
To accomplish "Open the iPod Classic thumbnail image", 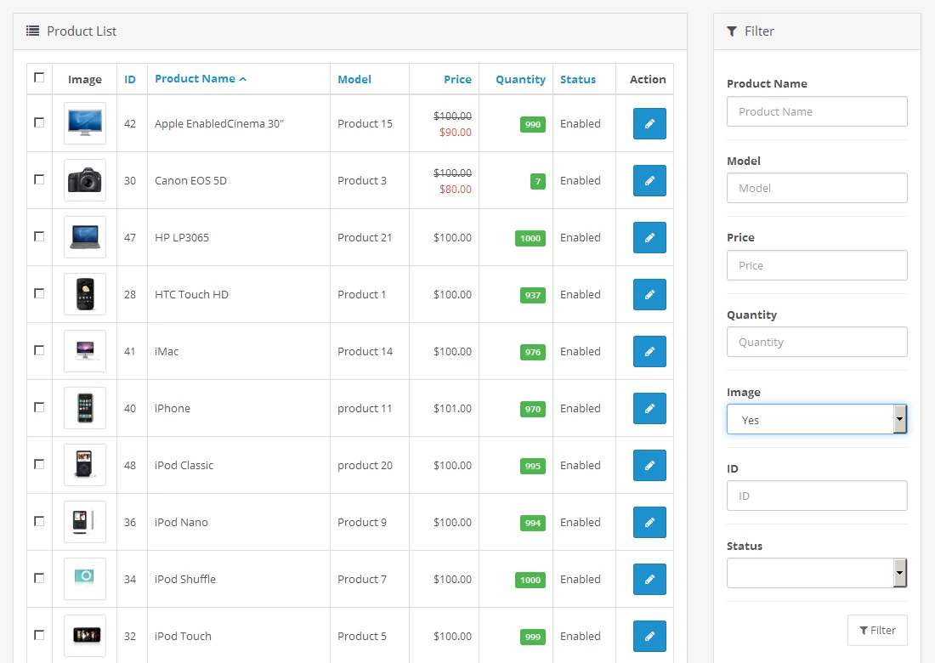I will click(85, 465).
